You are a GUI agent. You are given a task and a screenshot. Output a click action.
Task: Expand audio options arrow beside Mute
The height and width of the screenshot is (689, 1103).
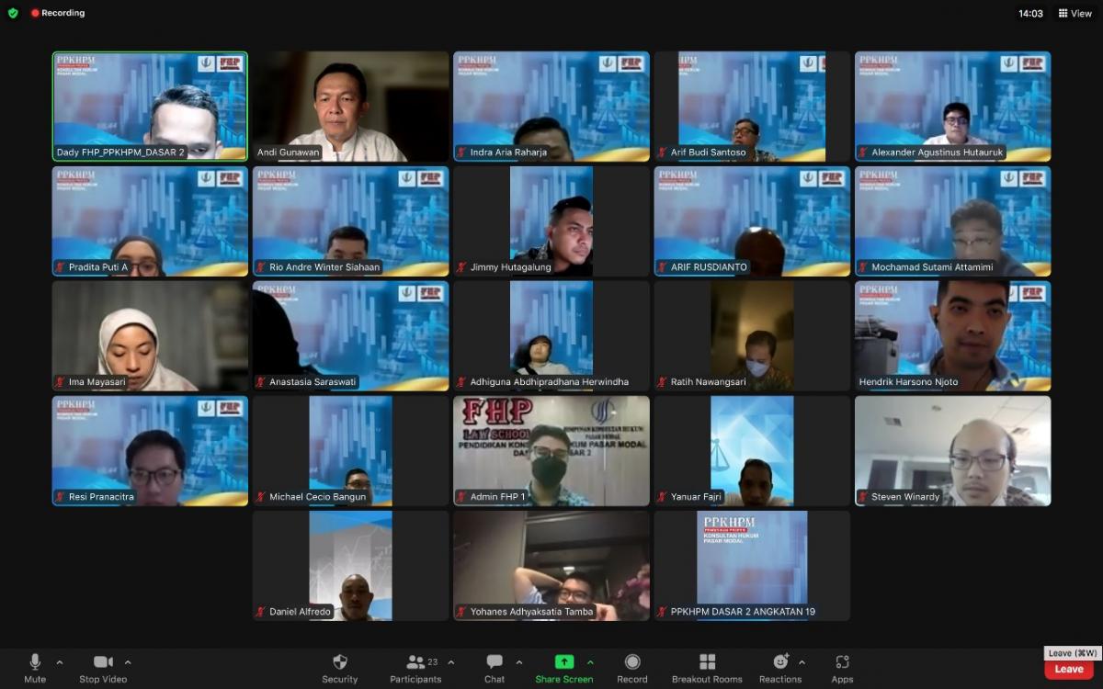60,662
